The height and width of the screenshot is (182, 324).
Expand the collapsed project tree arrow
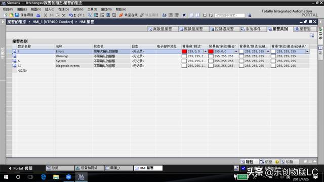[3, 22]
